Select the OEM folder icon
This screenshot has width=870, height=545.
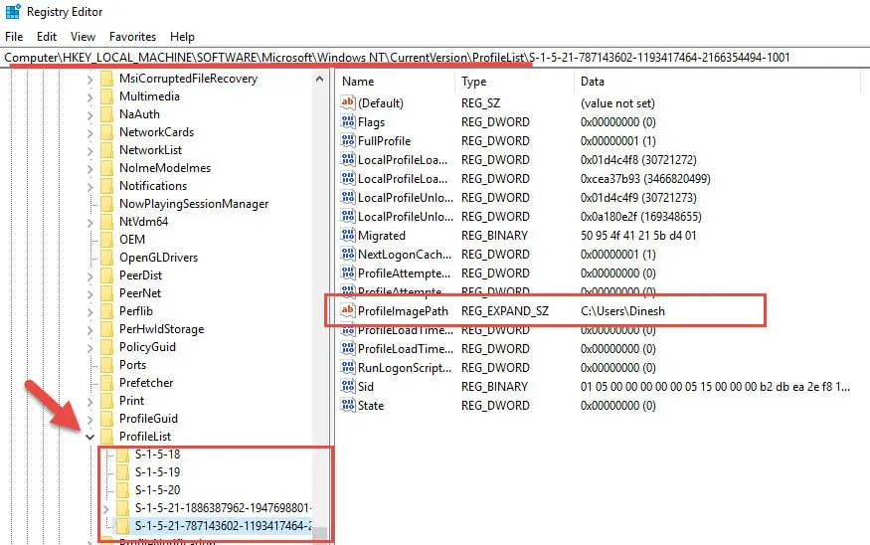click(x=106, y=240)
